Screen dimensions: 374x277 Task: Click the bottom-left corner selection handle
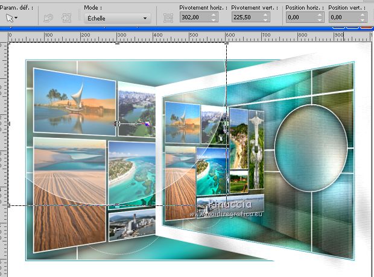point(9,205)
